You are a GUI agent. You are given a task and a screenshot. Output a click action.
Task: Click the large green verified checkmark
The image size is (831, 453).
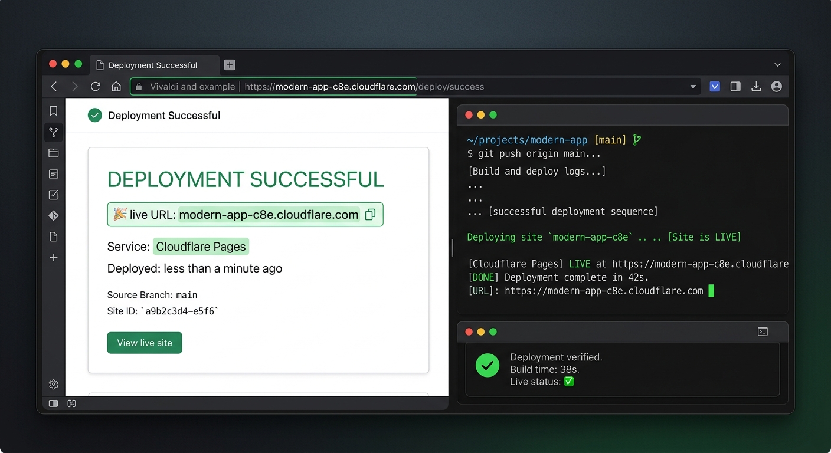pos(487,366)
